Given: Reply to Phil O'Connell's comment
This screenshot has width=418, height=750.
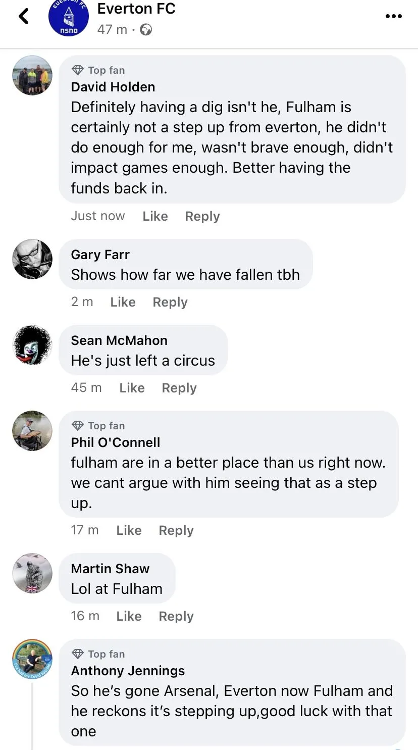Looking at the screenshot, I should tap(176, 530).
